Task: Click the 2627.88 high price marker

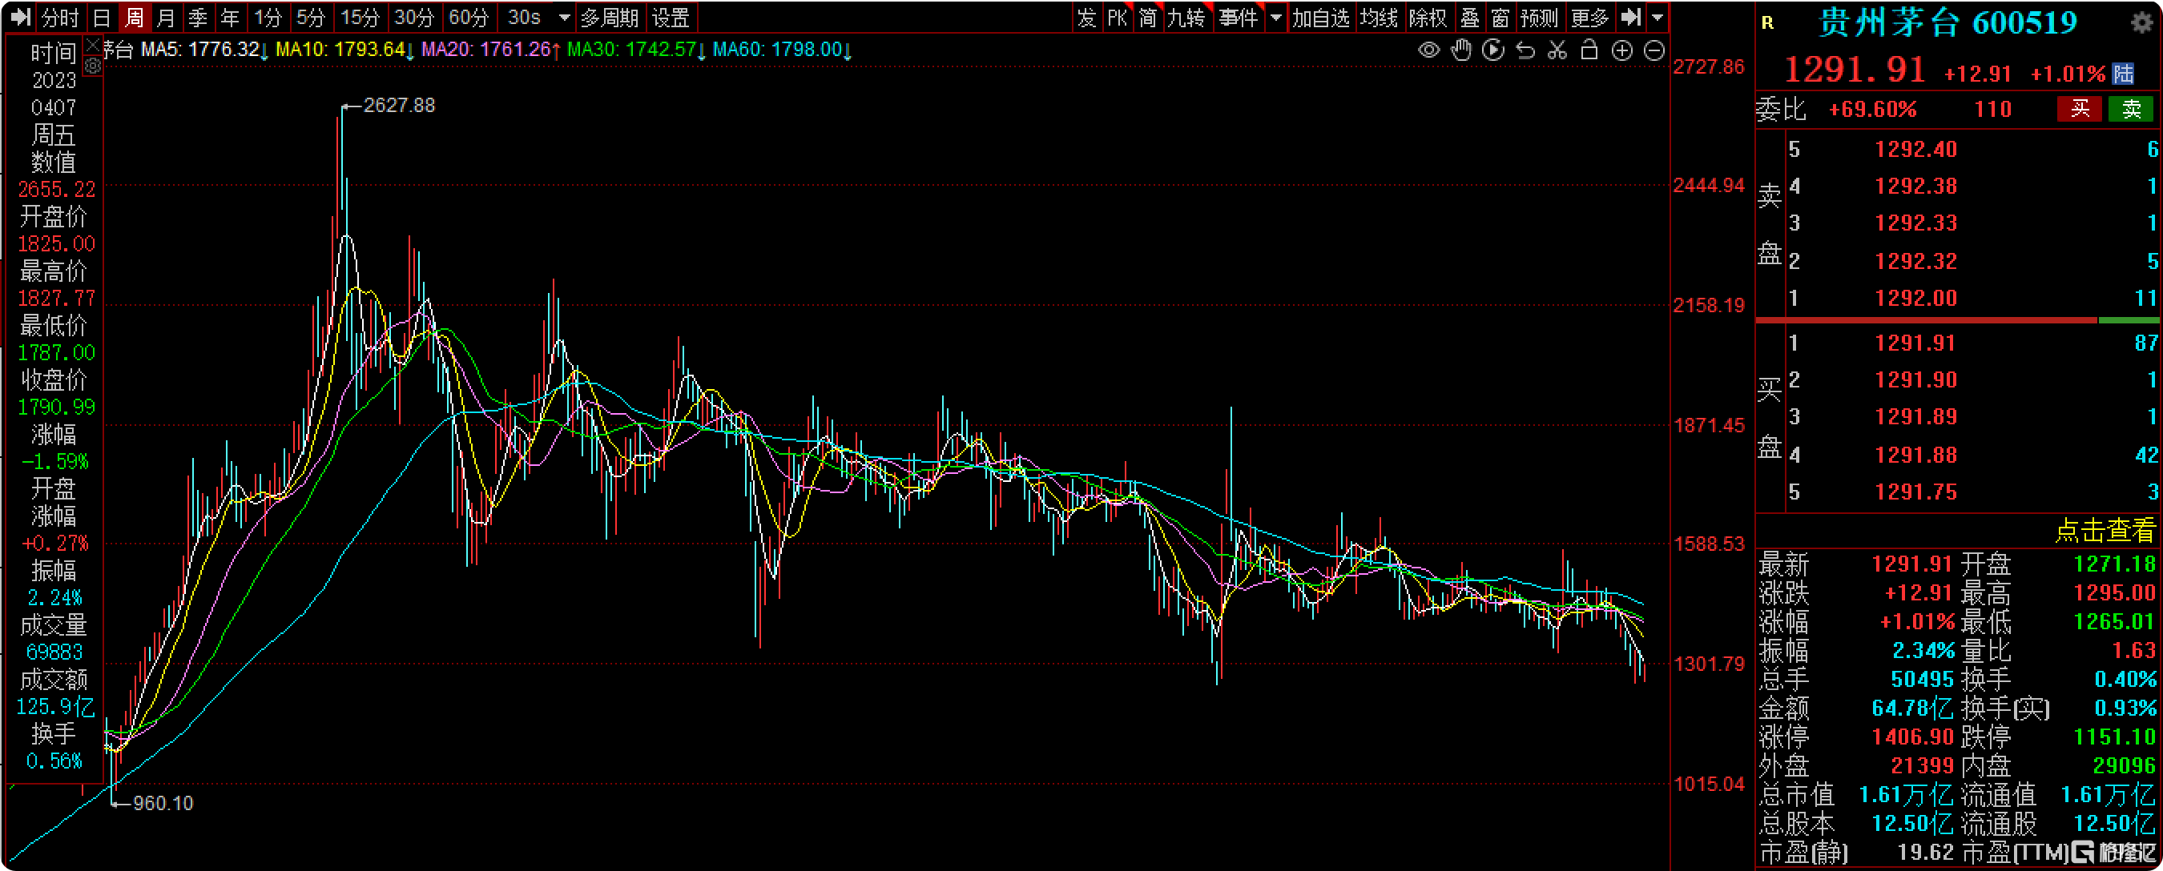Action: click(x=399, y=106)
